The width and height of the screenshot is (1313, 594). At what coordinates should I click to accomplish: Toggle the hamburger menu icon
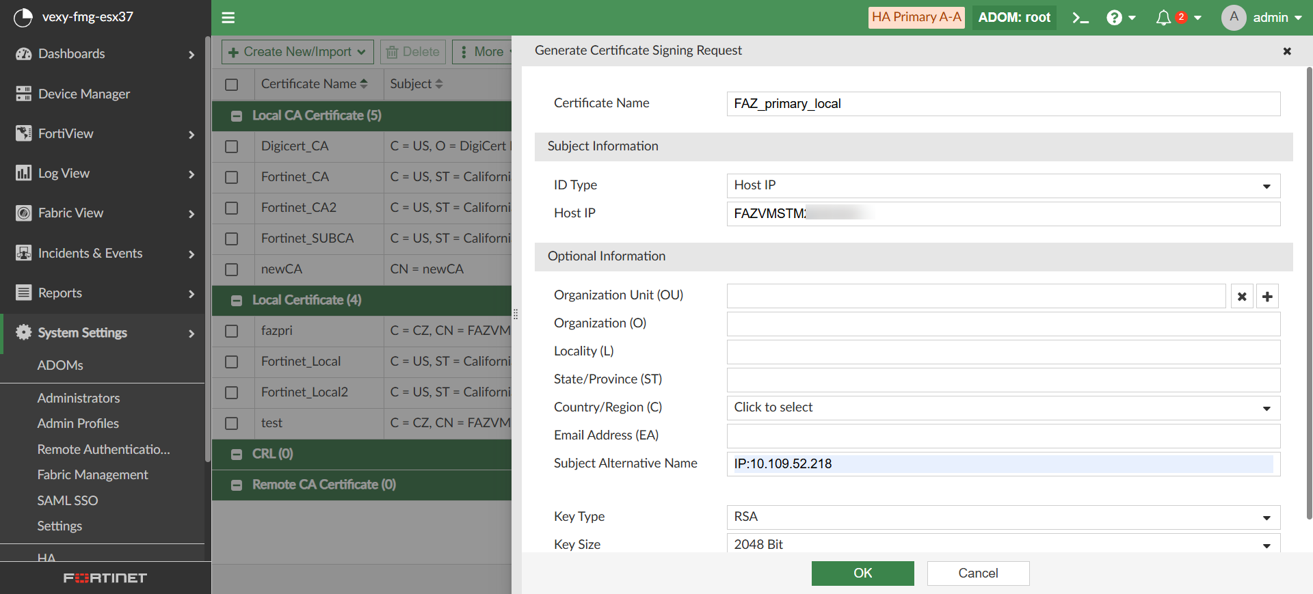pyautogui.click(x=228, y=18)
